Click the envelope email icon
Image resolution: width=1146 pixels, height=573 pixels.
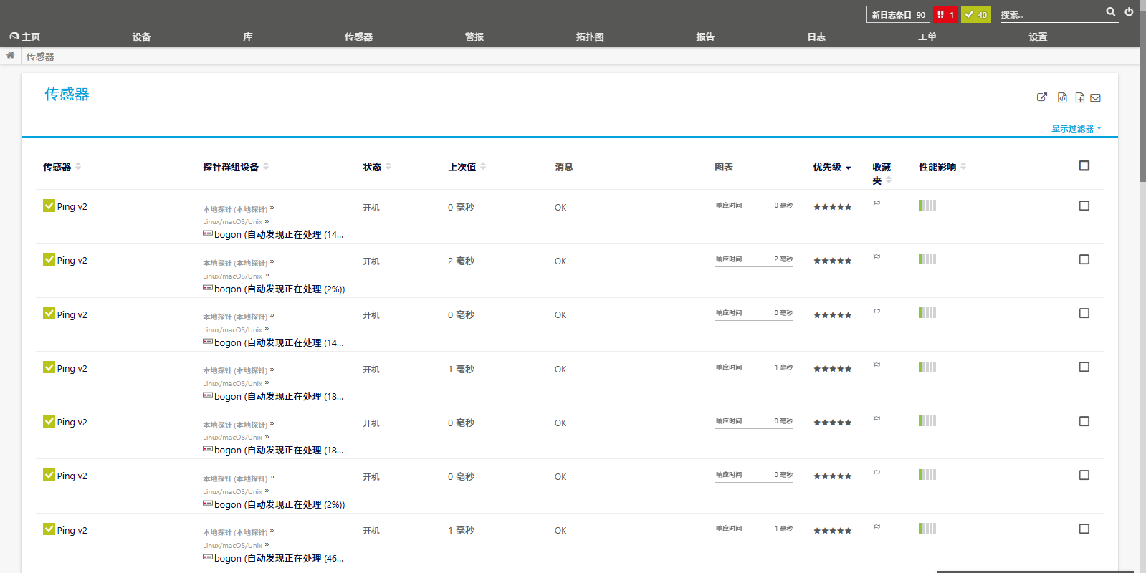[x=1095, y=97]
